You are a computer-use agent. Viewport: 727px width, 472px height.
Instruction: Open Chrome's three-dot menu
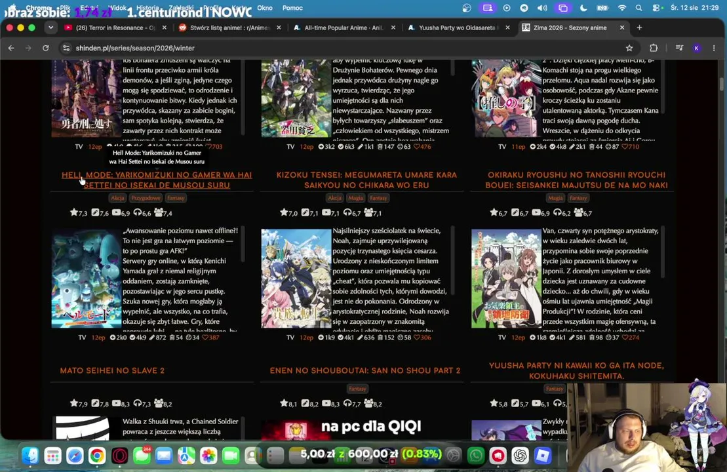pyautogui.click(x=714, y=48)
